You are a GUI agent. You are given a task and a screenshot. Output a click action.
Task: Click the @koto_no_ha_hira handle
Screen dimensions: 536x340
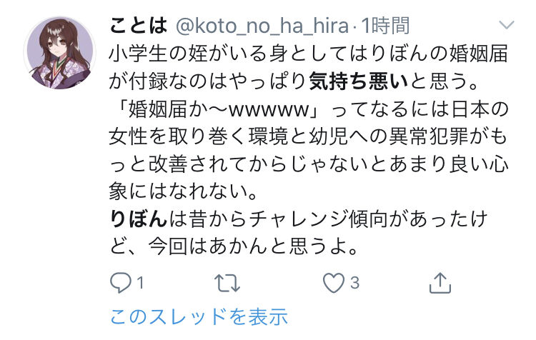coord(262,26)
